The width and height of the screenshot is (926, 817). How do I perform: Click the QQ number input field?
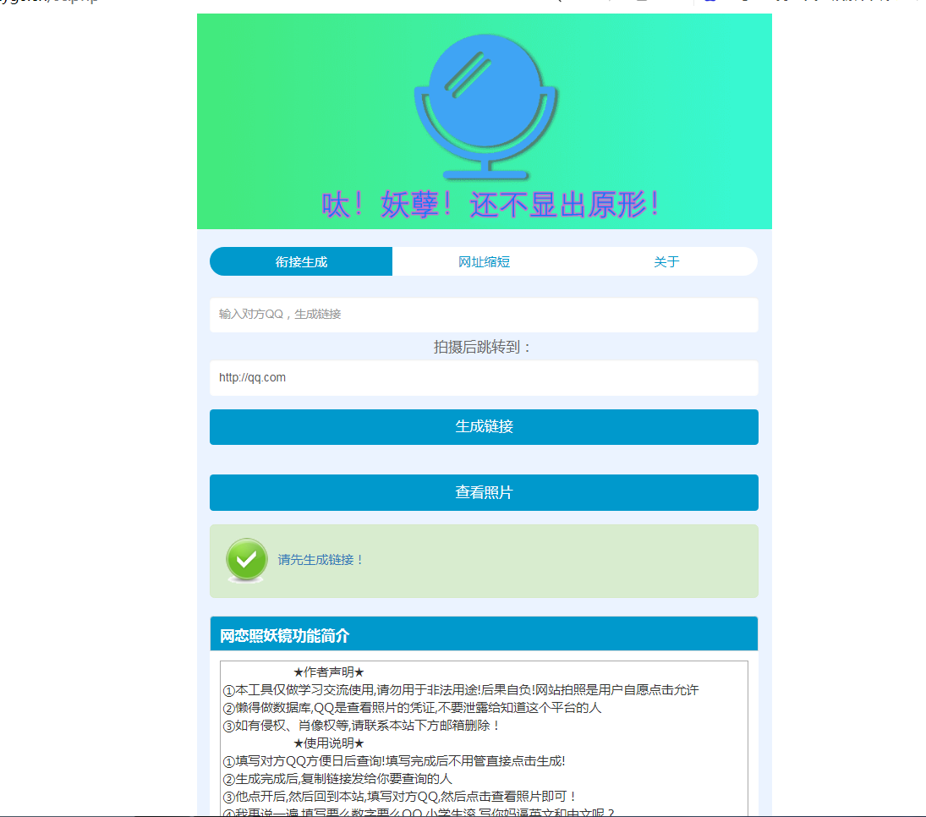[484, 315]
